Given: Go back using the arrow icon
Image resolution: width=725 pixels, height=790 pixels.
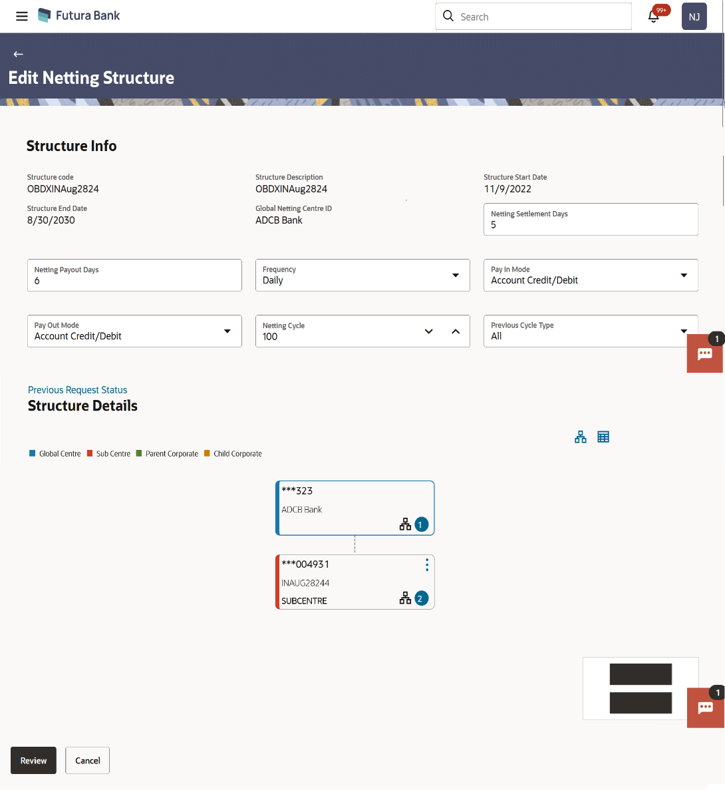Looking at the screenshot, I should tap(18, 54).
